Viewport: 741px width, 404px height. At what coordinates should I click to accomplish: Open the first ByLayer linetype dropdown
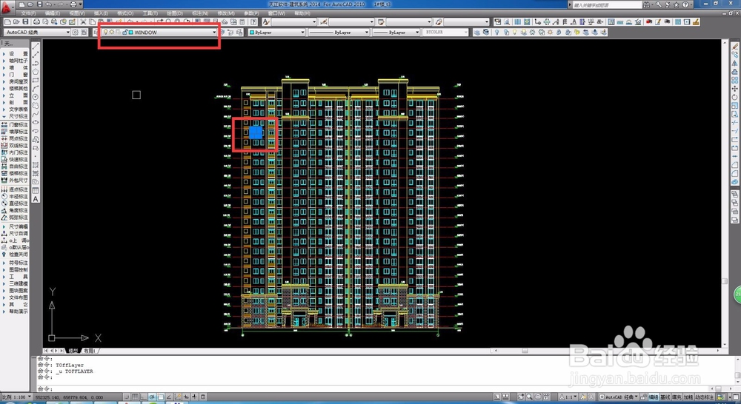[x=367, y=32]
